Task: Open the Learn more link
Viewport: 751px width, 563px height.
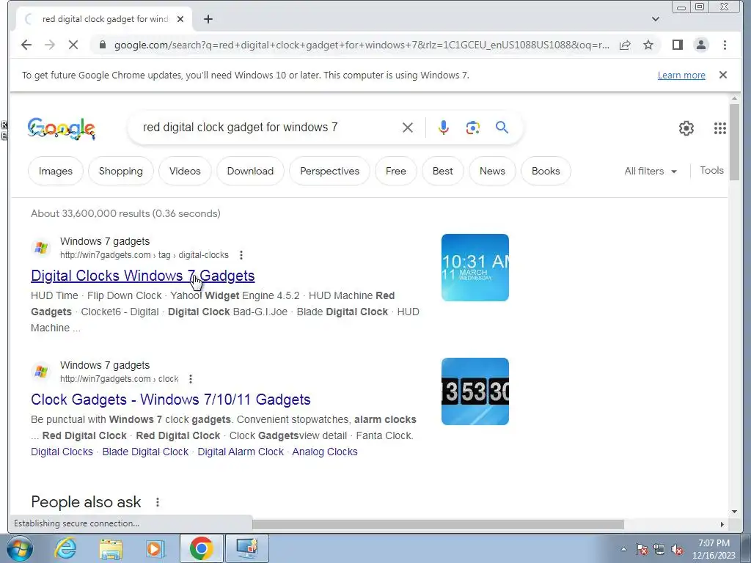Action: click(681, 76)
